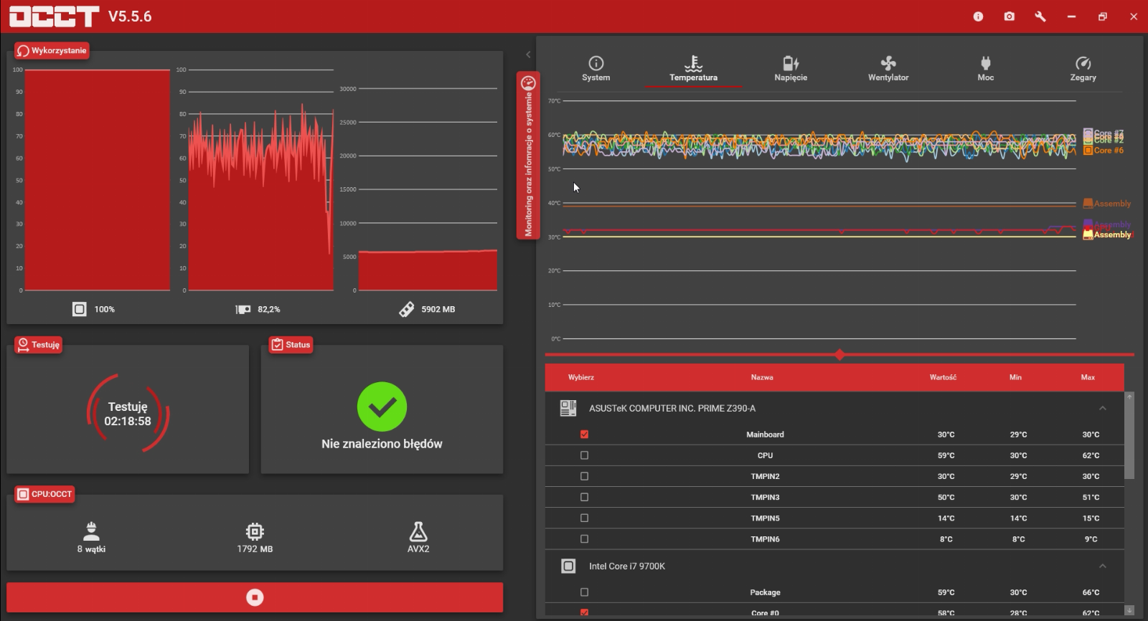Image resolution: width=1148 pixels, height=621 pixels.
Task: Open the Moc tab
Action: [x=986, y=69]
